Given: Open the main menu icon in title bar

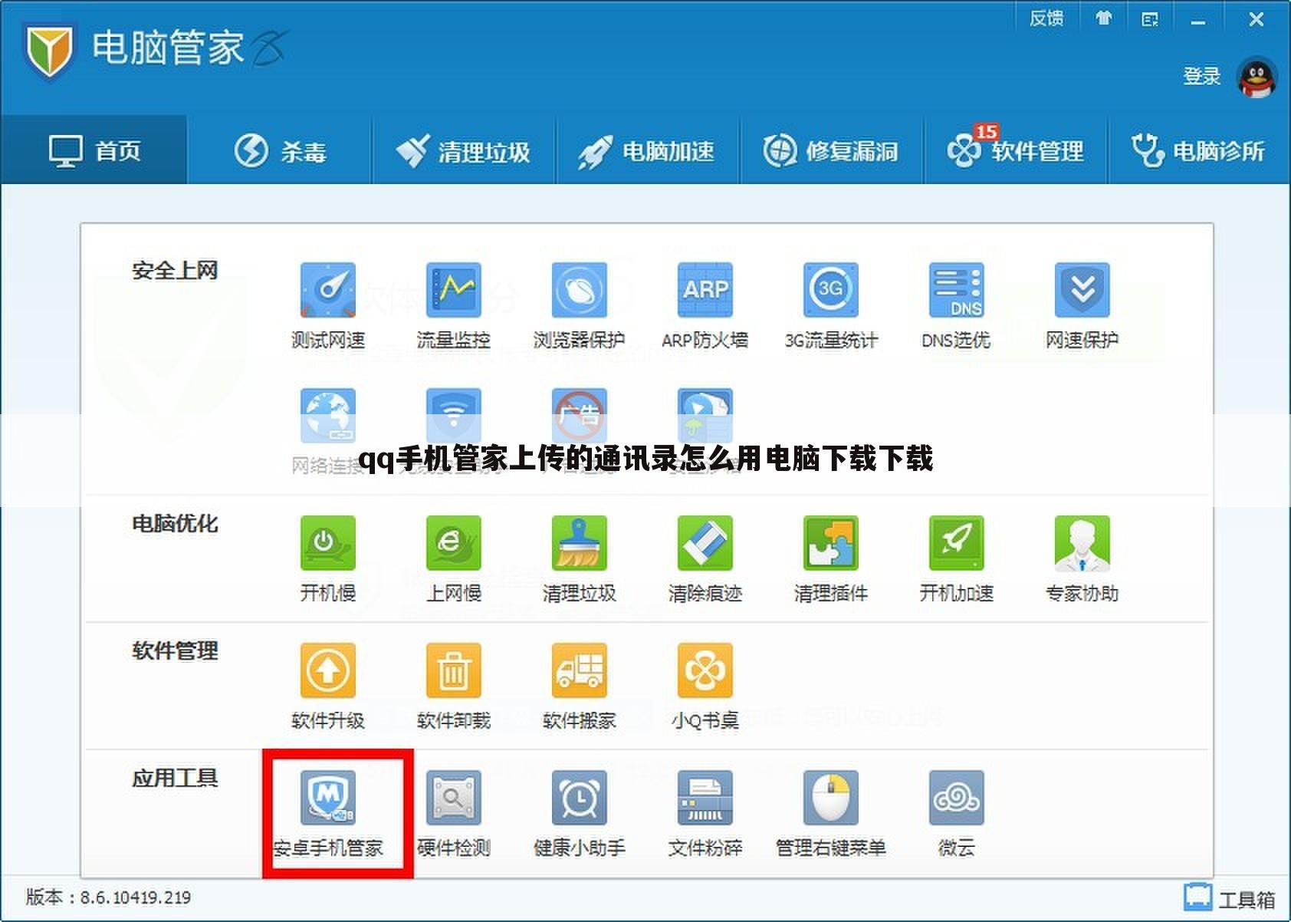Looking at the screenshot, I should coord(1150,18).
